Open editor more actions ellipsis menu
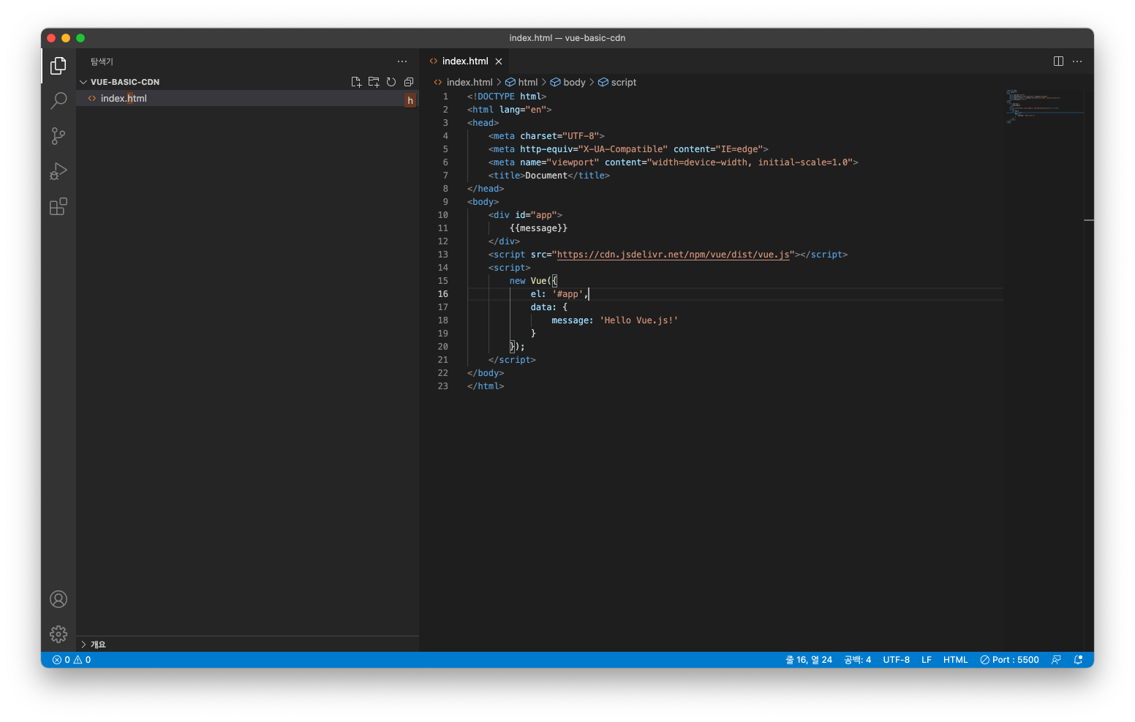The height and width of the screenshot is (722, 1135). 1077,61
